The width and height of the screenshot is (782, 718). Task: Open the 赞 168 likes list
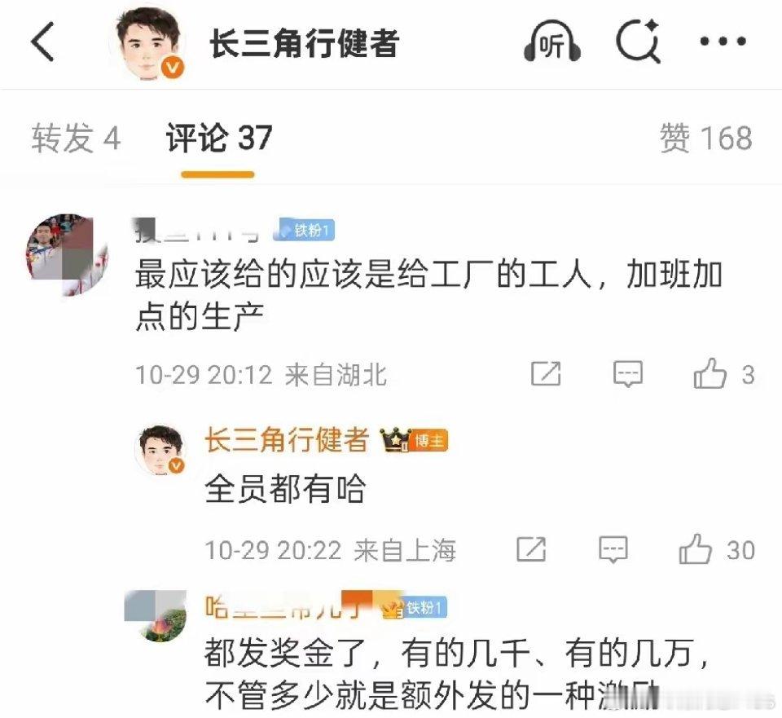pyautogui.click(x=705, y=138)
